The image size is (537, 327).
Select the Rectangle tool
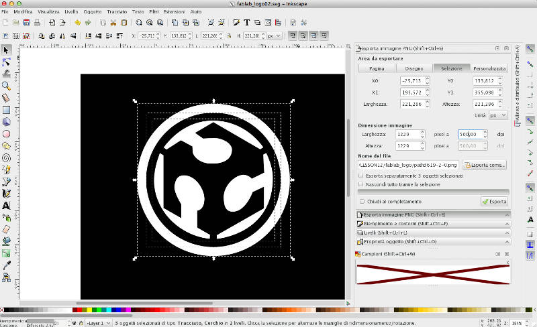(x=6, y=110)
